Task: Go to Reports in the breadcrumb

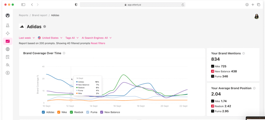Action: coord(23,15)
